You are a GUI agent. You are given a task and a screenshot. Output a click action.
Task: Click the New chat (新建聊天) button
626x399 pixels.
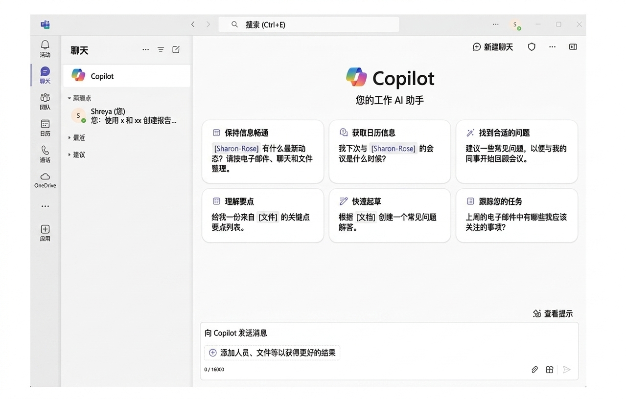point(493,47)
